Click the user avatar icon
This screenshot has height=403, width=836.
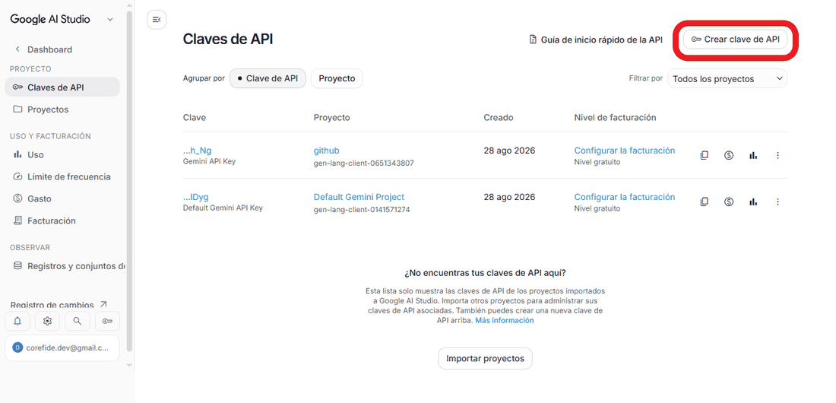[17, 347]
